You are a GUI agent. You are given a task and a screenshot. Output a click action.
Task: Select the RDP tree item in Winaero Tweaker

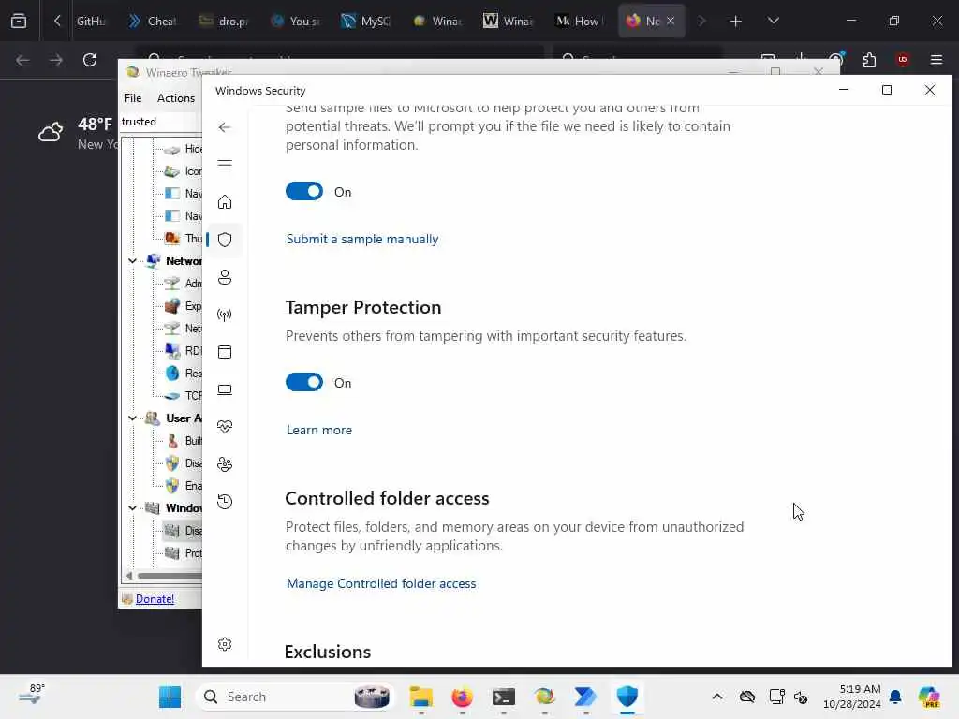[184, 350]
